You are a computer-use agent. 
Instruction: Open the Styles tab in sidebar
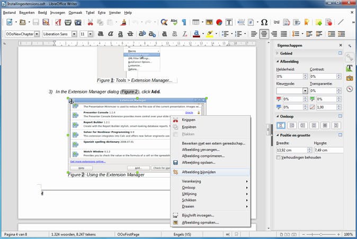click(x=350, y=68)
